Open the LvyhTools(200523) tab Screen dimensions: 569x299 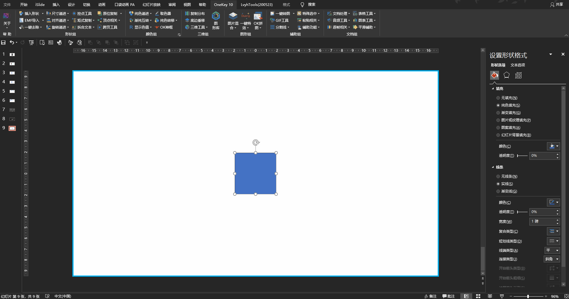(x=257, y=4)
